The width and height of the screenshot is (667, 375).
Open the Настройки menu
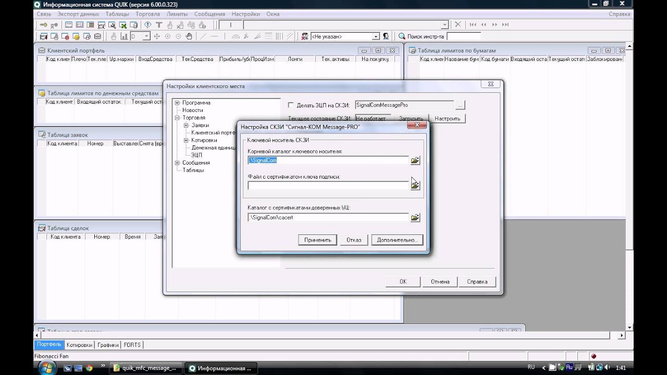point(246,14)
